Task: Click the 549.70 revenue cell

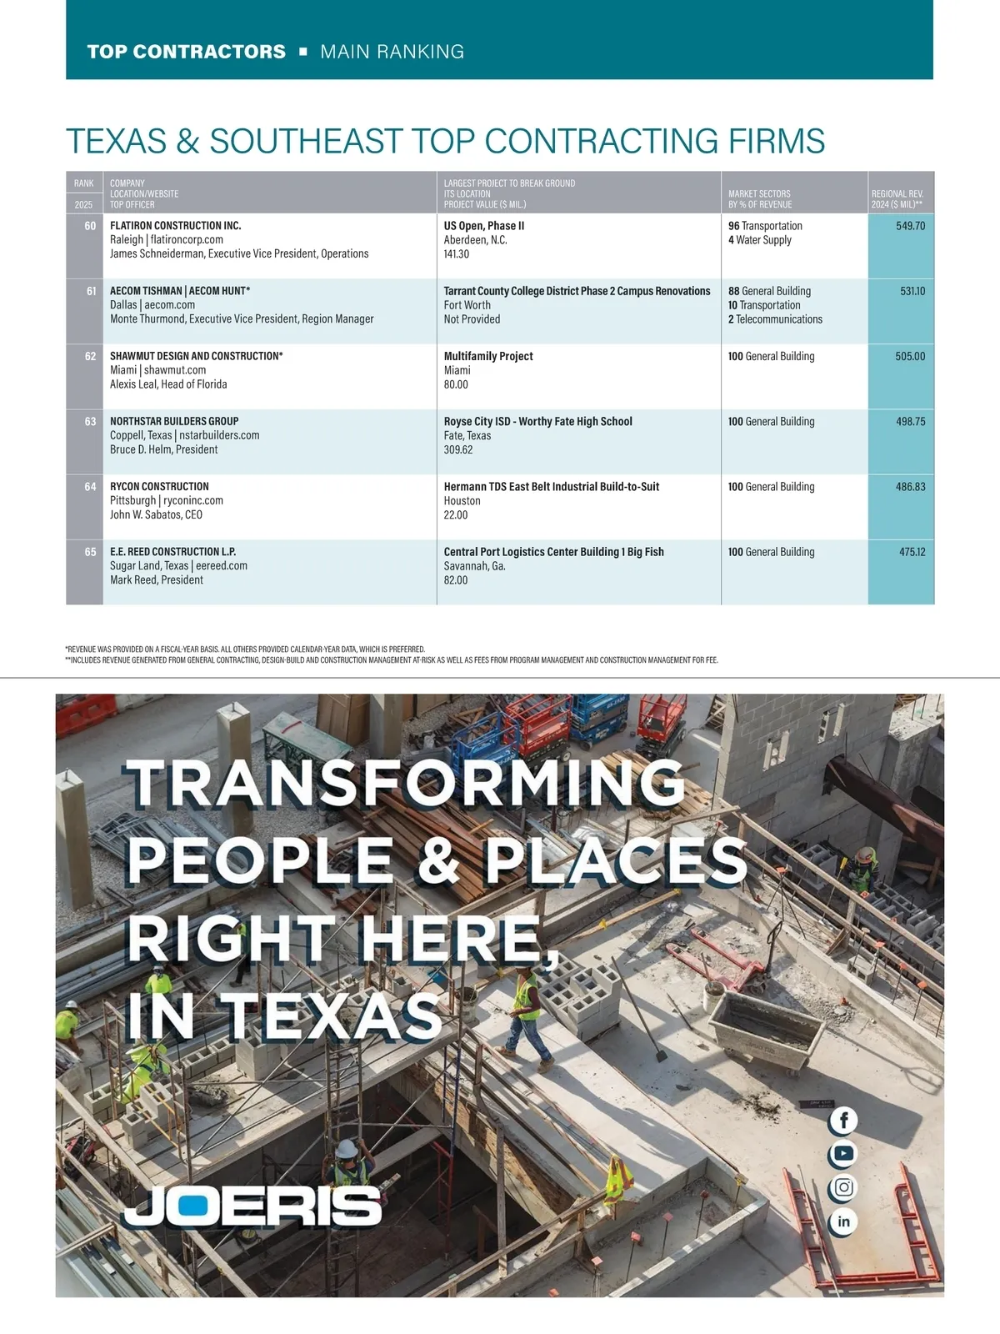Action: [910, 226]
